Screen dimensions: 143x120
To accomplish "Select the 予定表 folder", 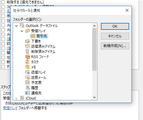I will click(x=36, y=83).
